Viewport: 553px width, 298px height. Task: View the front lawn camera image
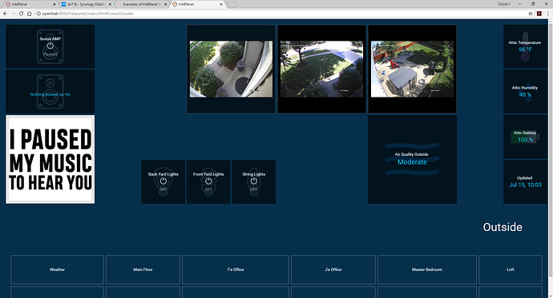click(321, 69)
